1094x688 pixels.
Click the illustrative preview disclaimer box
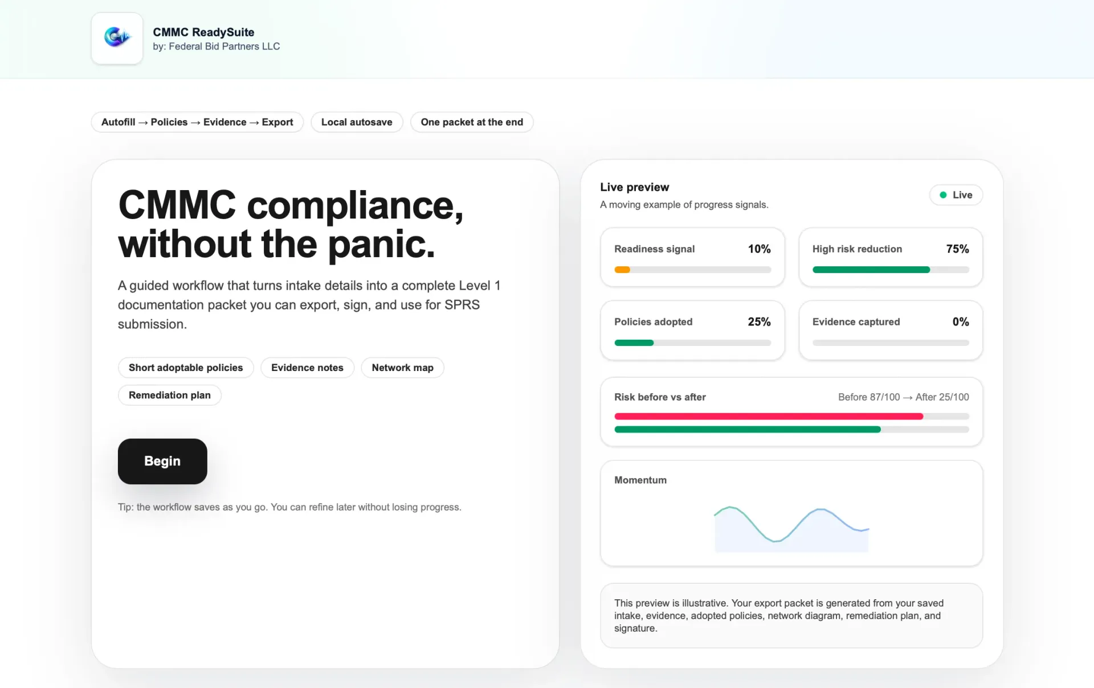click(791, 616)
